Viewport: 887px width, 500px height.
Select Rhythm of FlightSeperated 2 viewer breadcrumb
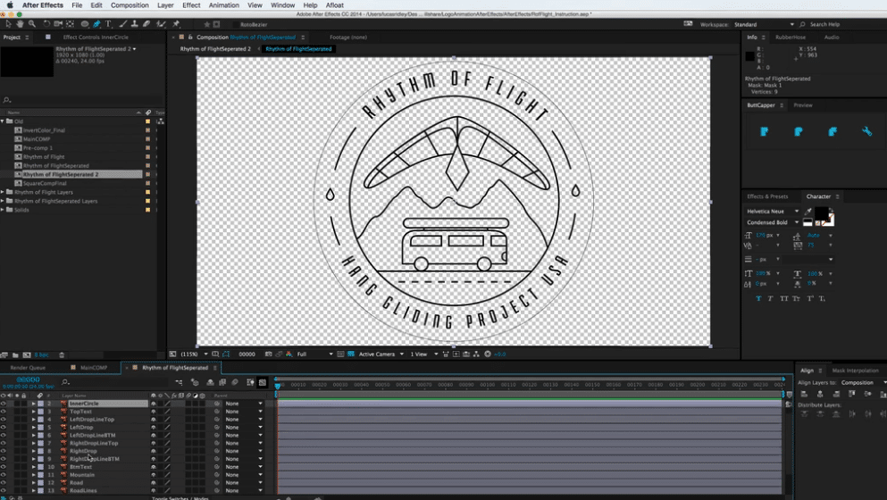tap(215, 49)
